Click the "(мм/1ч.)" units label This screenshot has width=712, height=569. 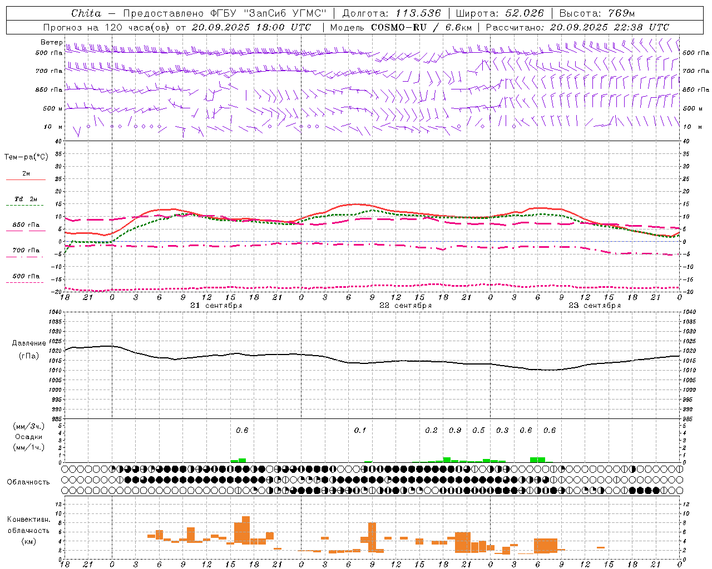[x=29, y=447]
